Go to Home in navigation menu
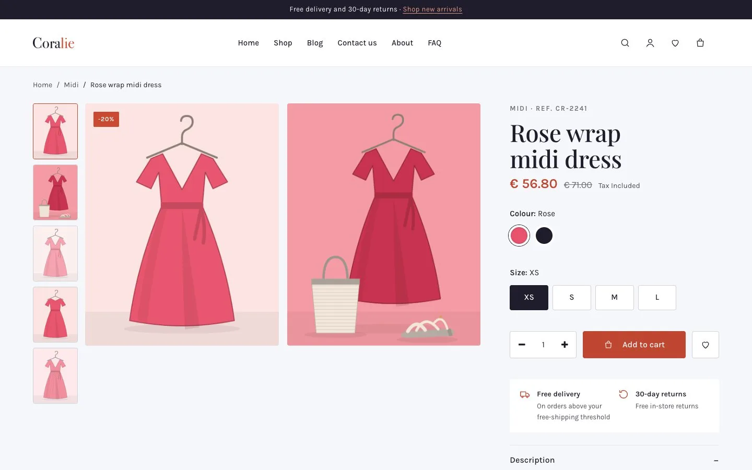This screenshot has width=752, height=470. 249,43
